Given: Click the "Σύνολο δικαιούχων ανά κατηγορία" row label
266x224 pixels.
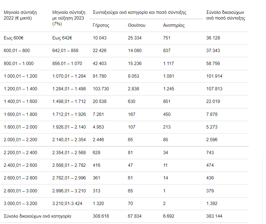Looking at the screenshot, I should (38, 216).
